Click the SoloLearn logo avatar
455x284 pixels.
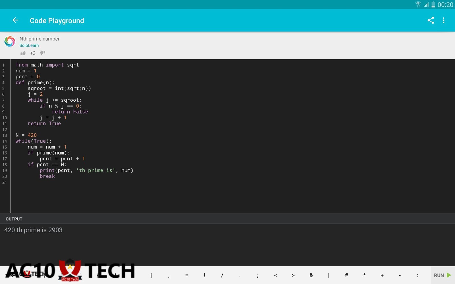pyautogui.click(x=10, y=41)
